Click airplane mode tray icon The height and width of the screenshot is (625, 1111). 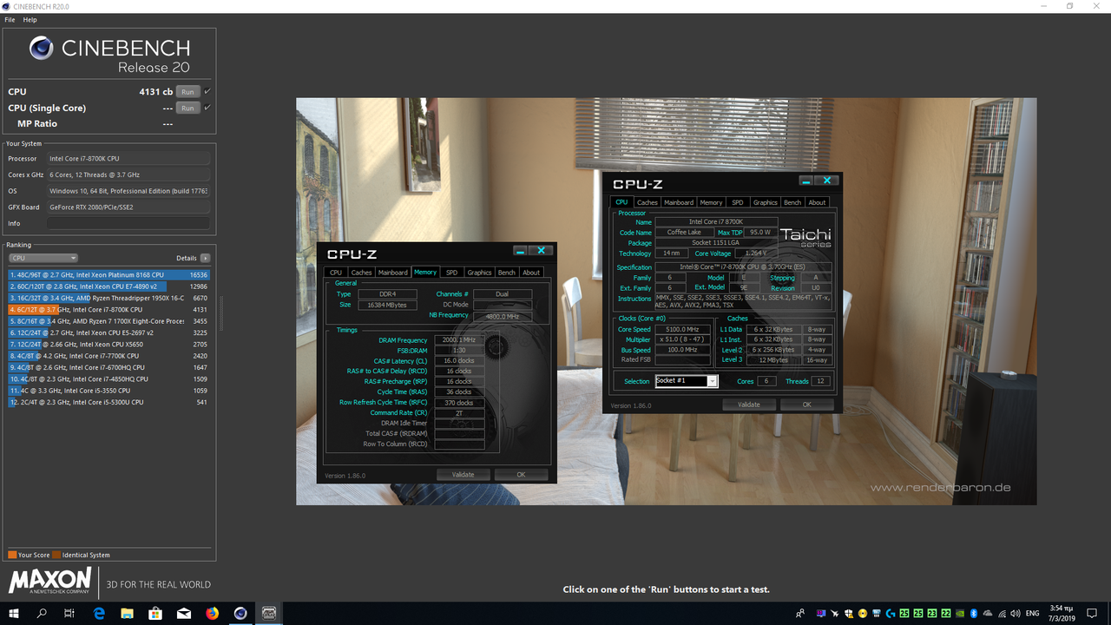pyautogui.click(x=835, y=614)
